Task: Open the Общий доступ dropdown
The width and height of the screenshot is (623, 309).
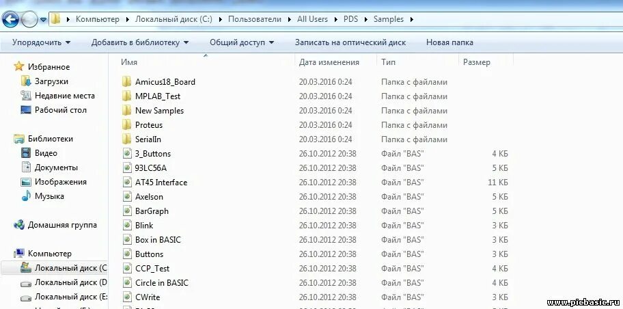Action: click(242, 42)
